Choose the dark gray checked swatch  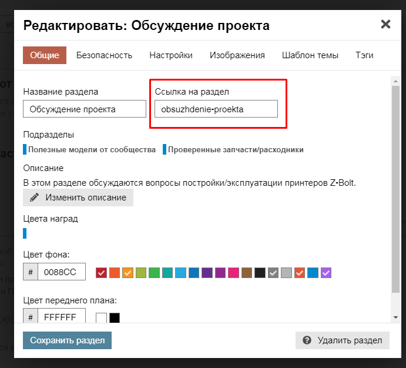point(273,273)
